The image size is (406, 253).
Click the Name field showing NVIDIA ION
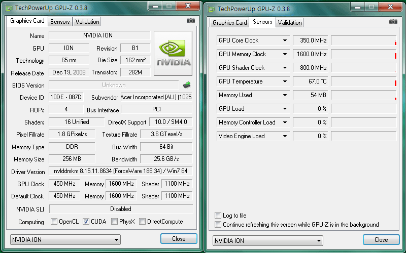99,35
